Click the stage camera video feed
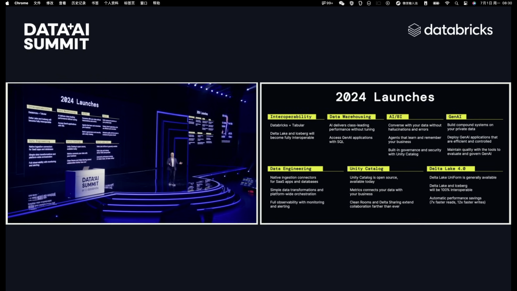This screenshot has width=517, height=291. [132, 153]
